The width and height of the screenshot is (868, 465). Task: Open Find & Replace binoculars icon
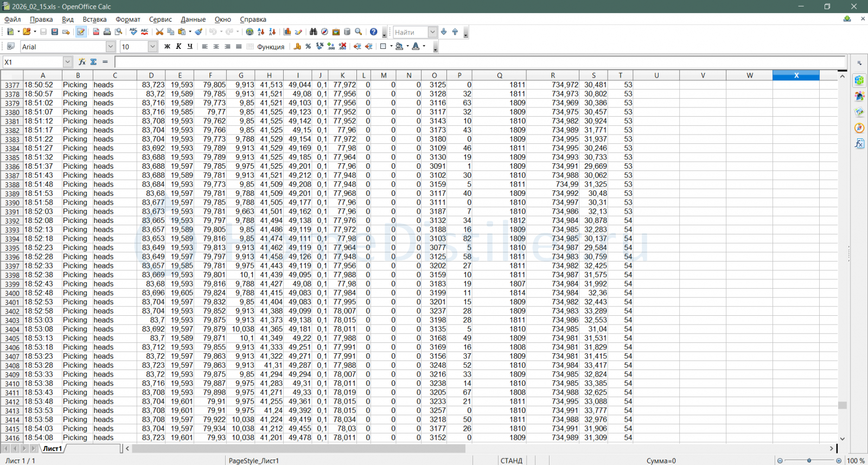click(313, 32)
